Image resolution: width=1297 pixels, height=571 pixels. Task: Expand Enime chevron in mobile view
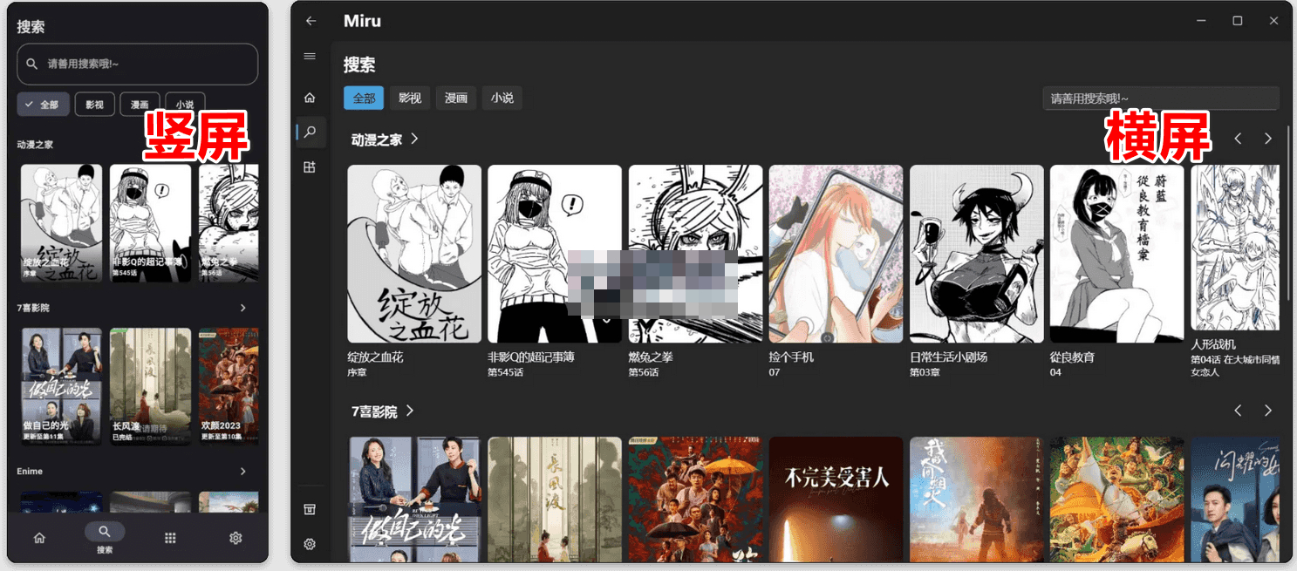coord(243,471)
